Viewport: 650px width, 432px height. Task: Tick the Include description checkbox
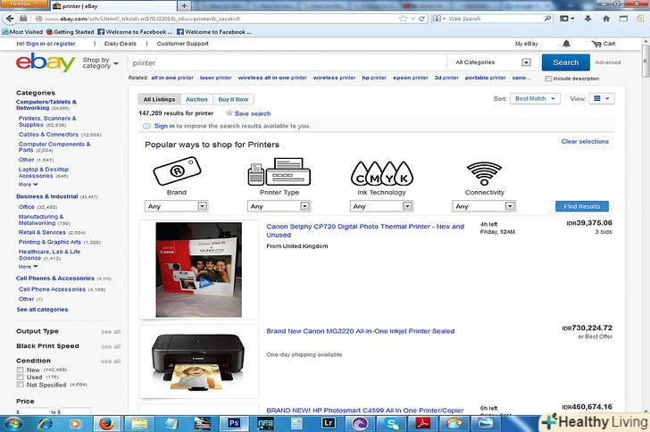click(548, 79)
